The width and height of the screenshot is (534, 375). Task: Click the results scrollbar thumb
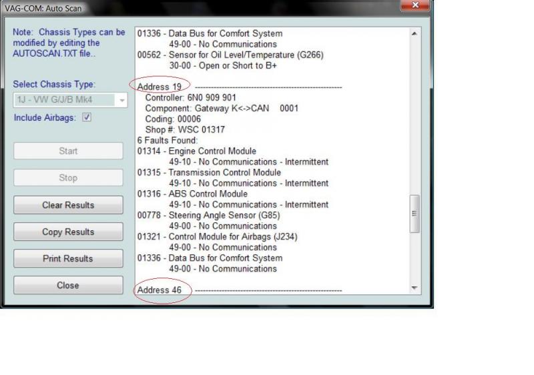[415, 214]
